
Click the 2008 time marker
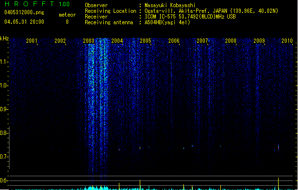click(x=231, y=41)
